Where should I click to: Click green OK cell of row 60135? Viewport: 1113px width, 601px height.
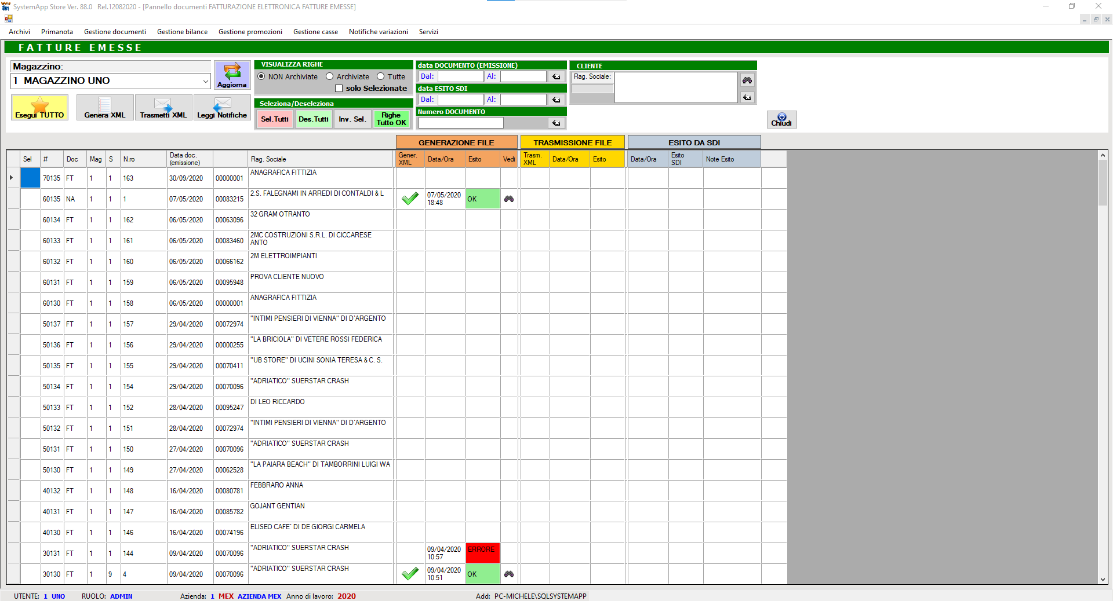483,199
